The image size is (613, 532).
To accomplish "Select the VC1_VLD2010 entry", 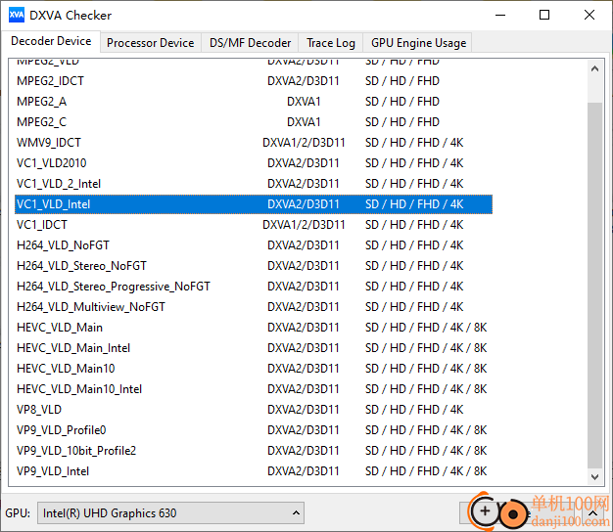I will click(x=254, y=163).
